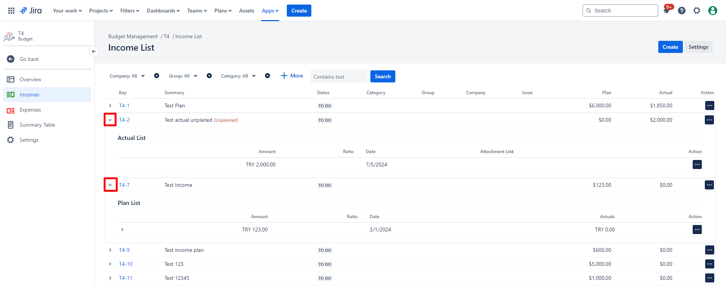726x287 pixels.
Task: Open the action menu for row T4-2
Action: tap(709, 120)
